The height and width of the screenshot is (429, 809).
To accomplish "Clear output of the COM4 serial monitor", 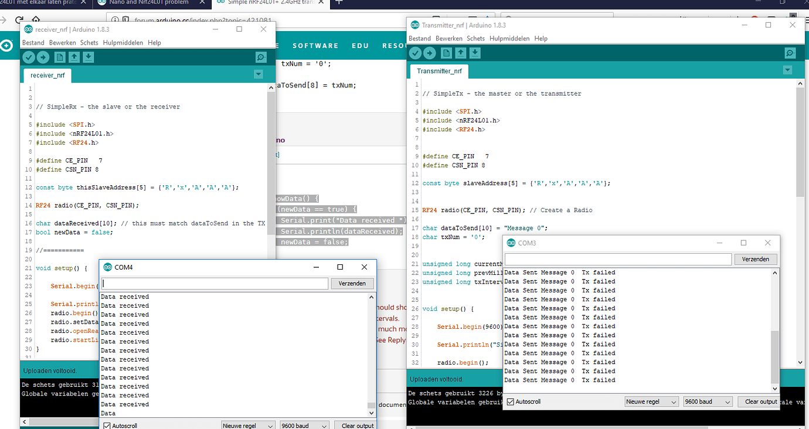I will pos(356,425).
